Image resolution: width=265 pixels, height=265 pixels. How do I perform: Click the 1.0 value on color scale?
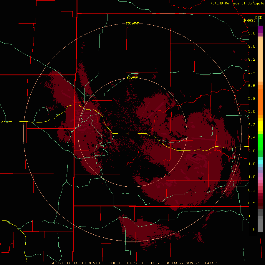click(x=252, y=177)
